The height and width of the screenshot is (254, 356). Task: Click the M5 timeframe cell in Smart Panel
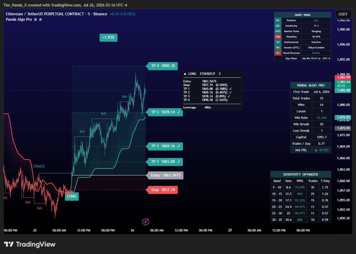click(x=278, y=26)
